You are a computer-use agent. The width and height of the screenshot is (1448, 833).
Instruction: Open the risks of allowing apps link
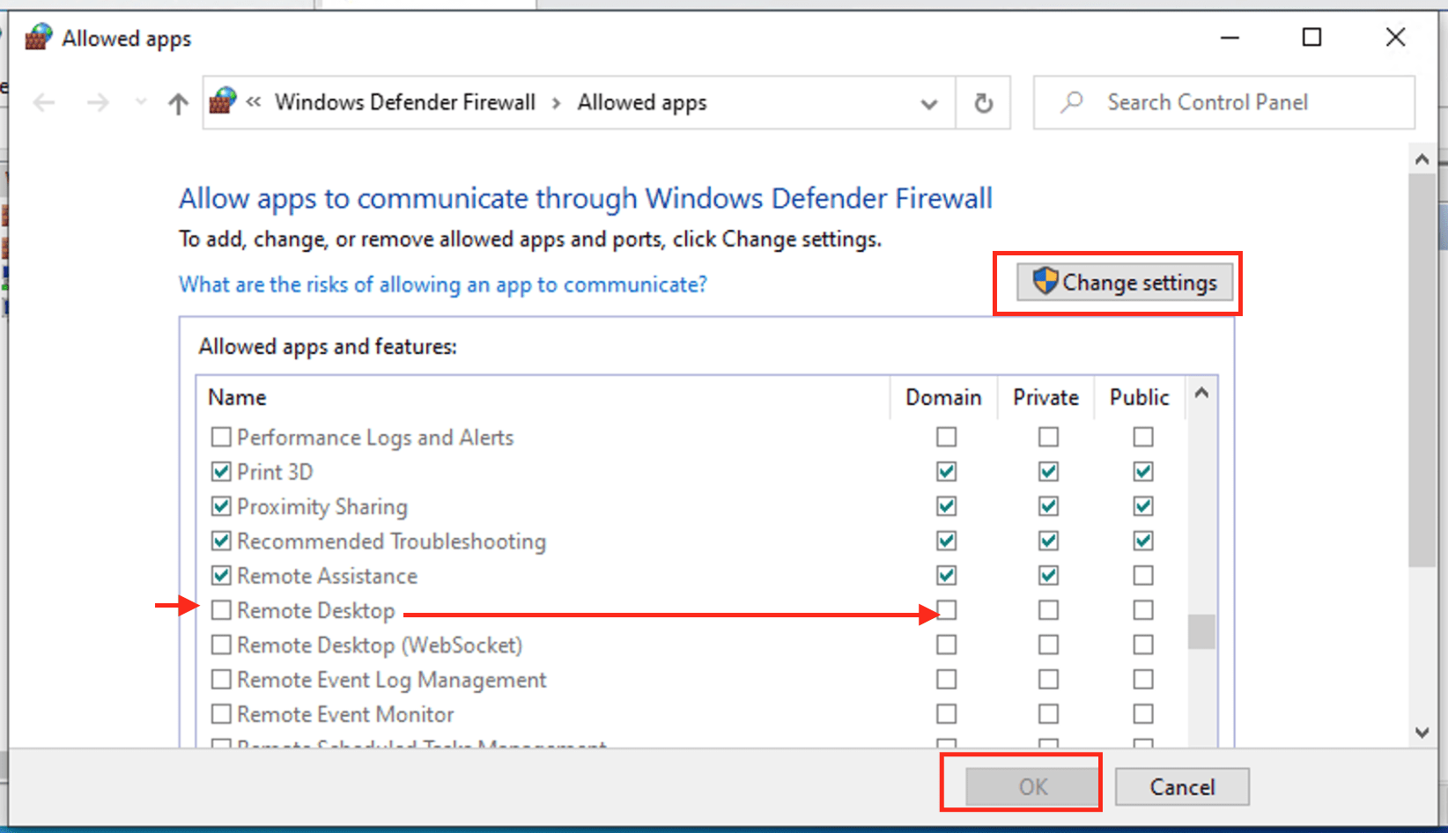tap(442, 284)
